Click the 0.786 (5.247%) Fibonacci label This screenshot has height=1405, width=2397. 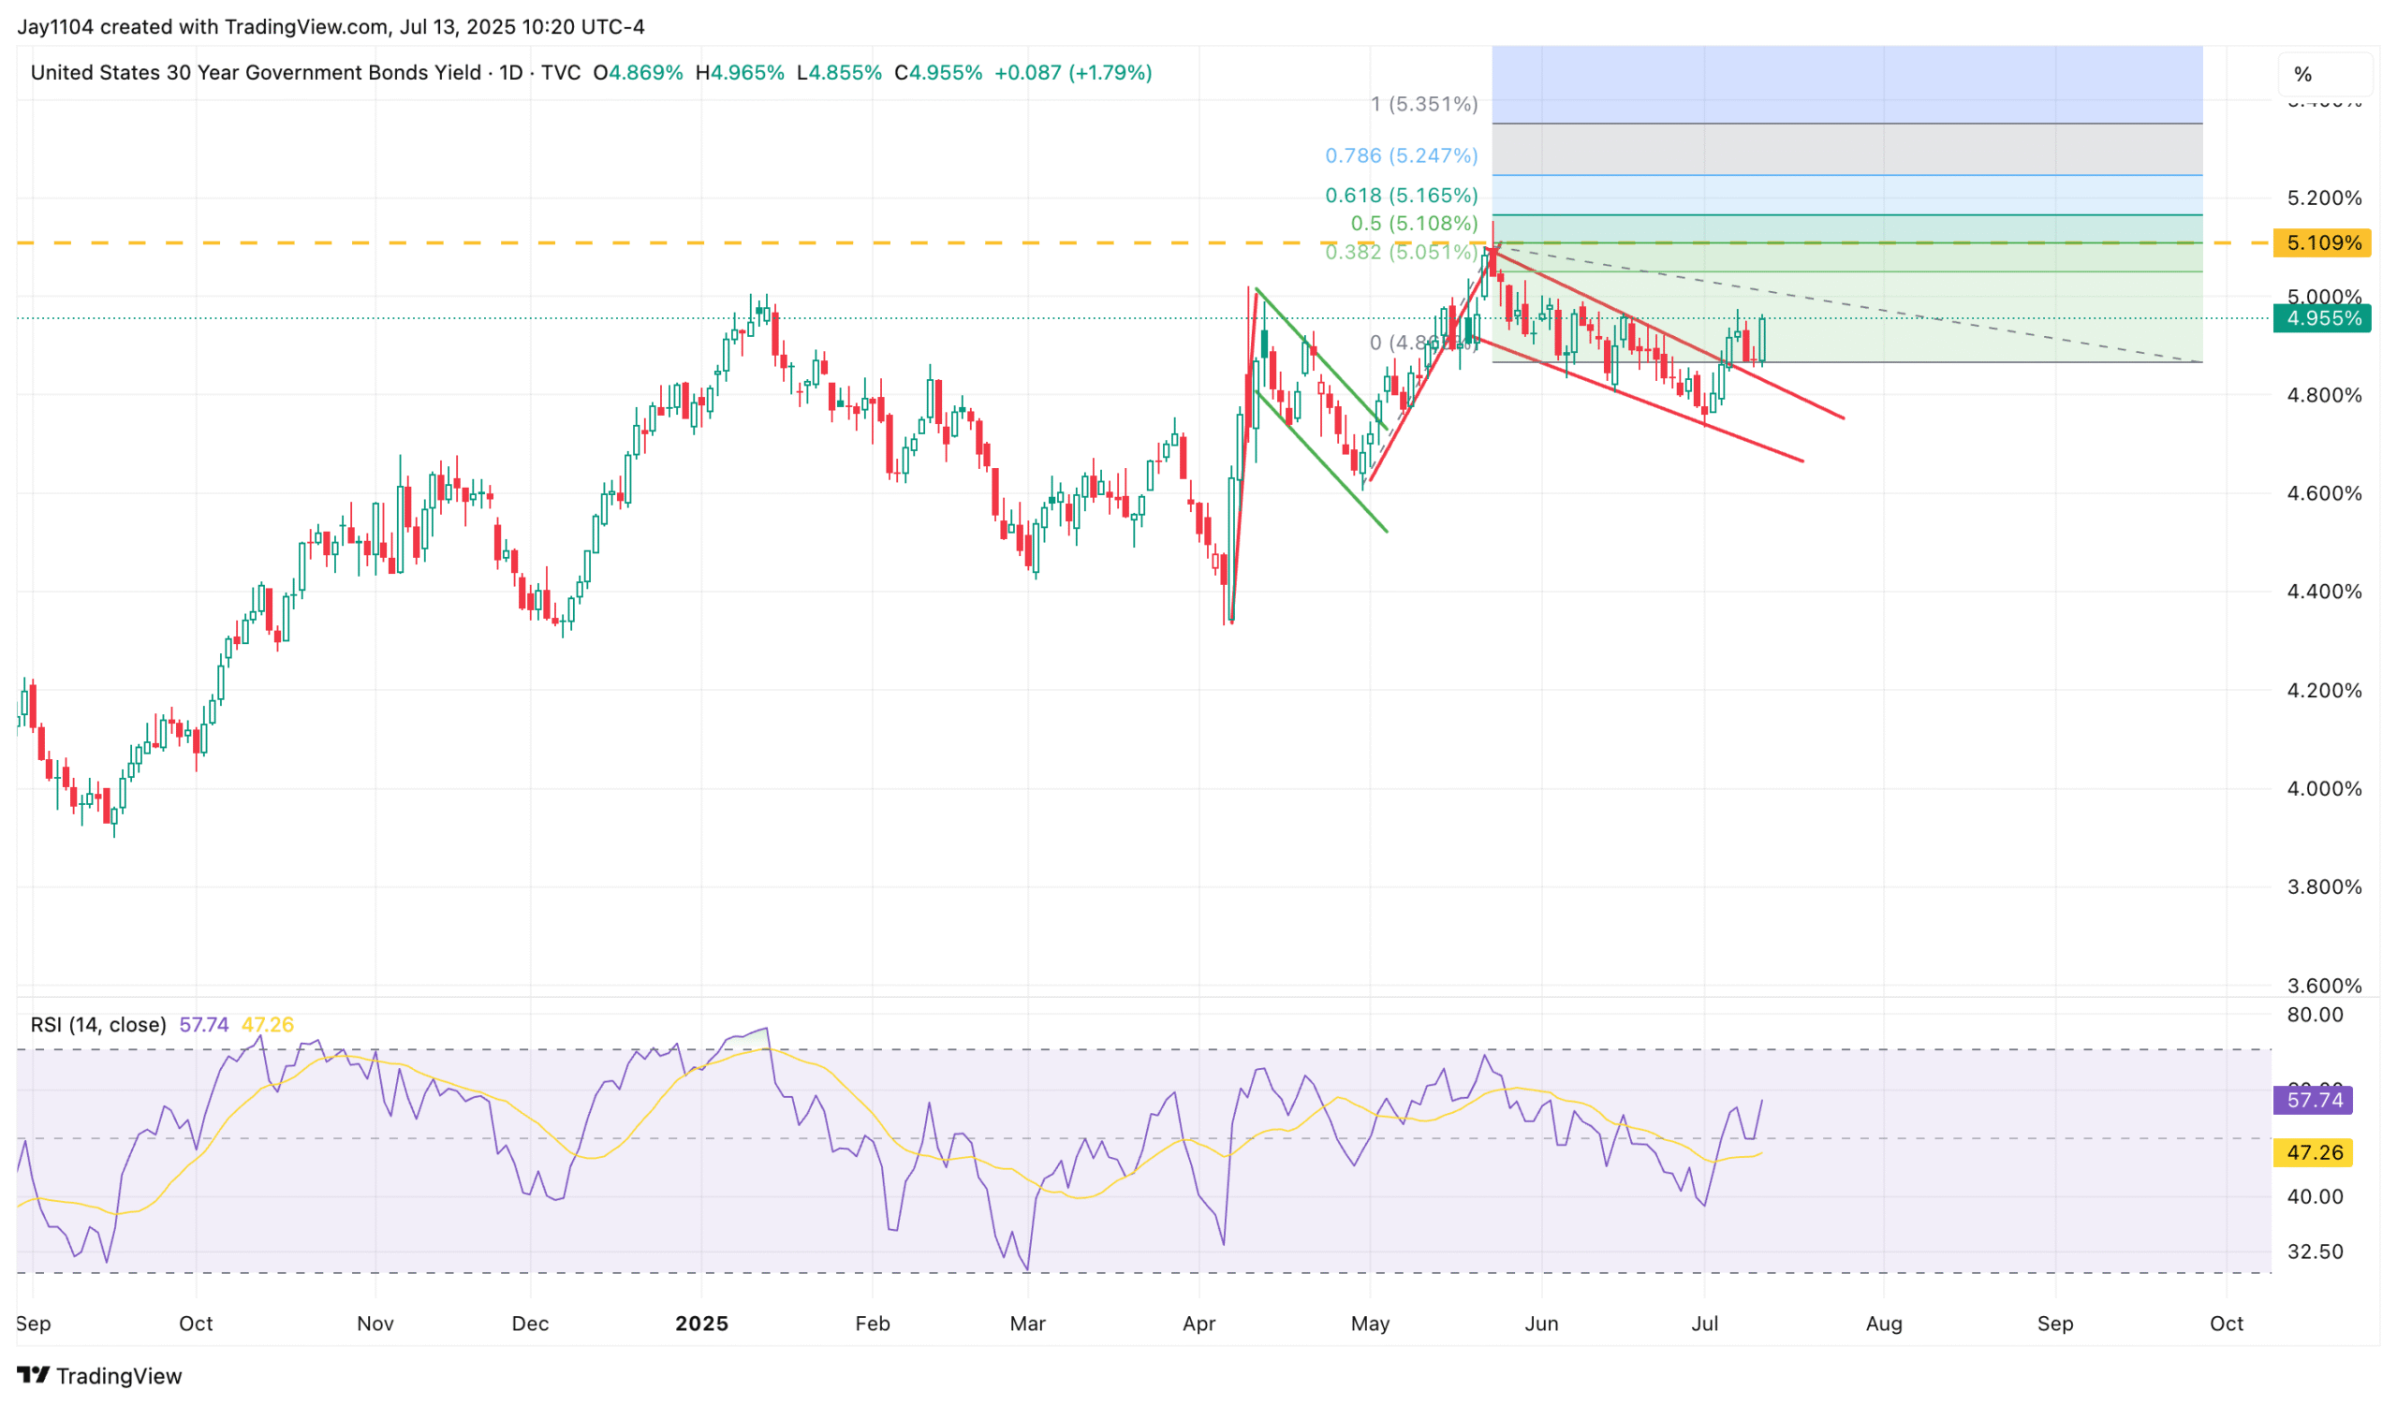1401,156
